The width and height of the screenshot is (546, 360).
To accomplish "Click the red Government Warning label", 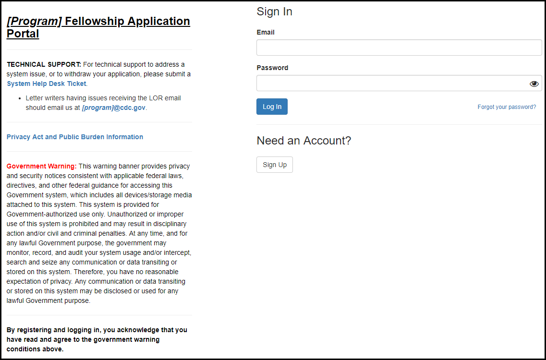I will coord(41,166).
